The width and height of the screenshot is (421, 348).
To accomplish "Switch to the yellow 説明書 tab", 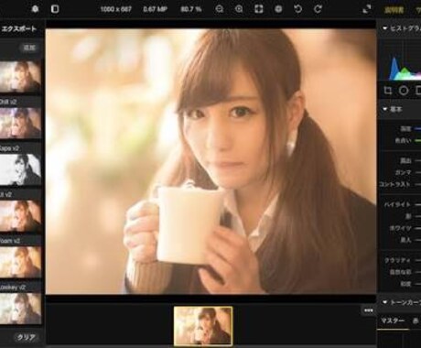I will [394, 10].
